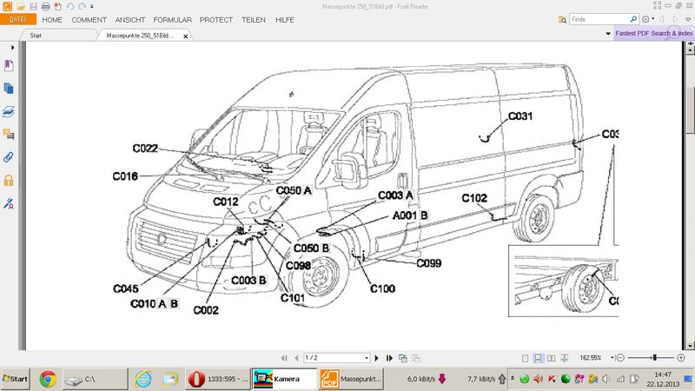Open the page number dropdown

pyautogui.click(x=366, y=358)
